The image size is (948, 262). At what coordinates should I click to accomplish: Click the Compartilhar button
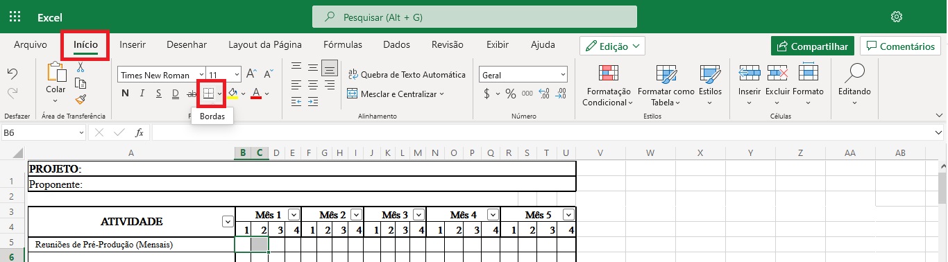(812, 46)
